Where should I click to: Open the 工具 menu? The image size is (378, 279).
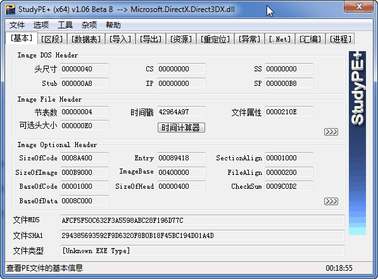coord(65,25)
